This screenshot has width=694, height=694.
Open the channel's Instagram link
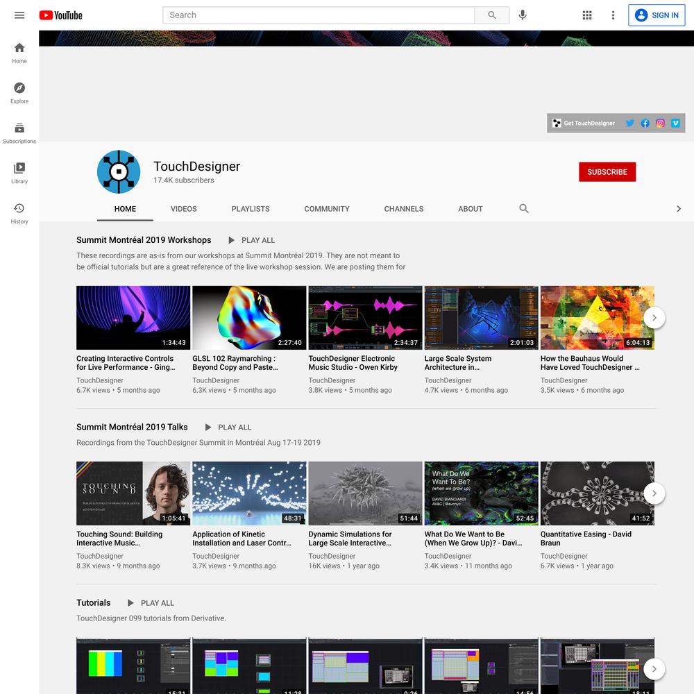[661, 123]
